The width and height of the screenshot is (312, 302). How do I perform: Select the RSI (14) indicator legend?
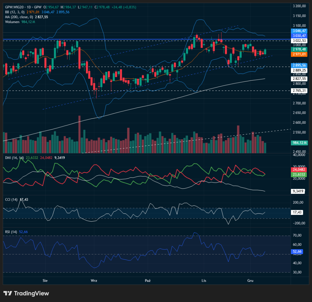(x=11, y=232)
